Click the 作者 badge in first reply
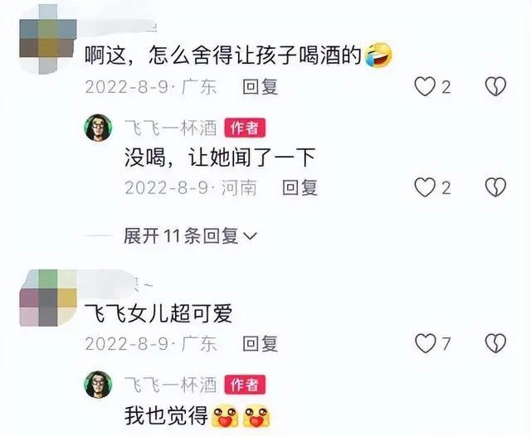The image size is (531, 436). point(245,128)
